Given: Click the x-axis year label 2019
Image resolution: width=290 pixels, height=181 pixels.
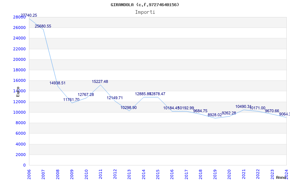Looking at the screenshot, I should pyautogui.click(x=215, y=174).
